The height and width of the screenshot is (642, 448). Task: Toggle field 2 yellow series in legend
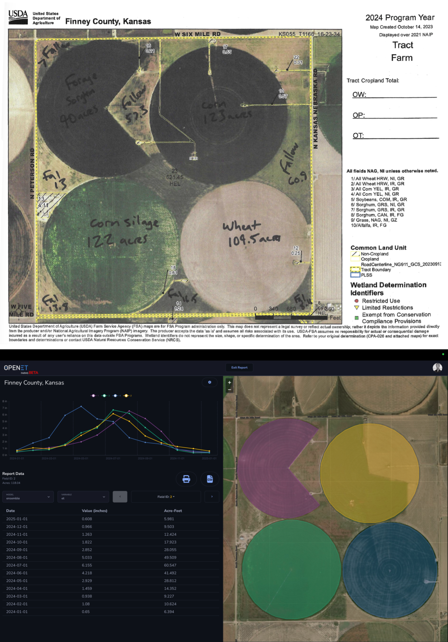click(x=127, y=396)
